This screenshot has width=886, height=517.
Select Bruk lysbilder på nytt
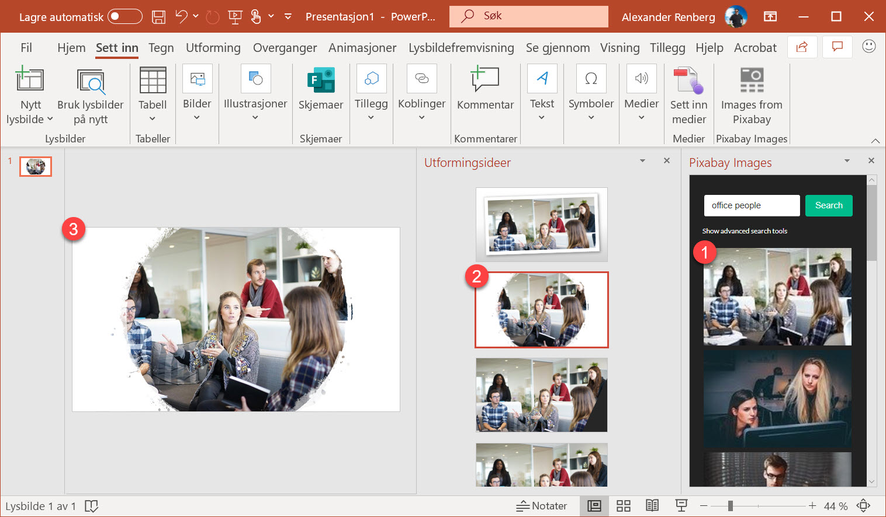[90, 97]
